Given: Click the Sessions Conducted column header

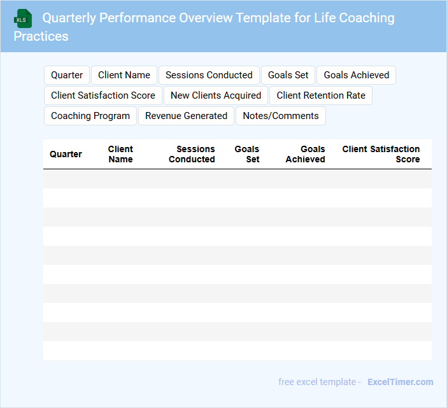Looking at the screenshot, I should click(192, 154).
